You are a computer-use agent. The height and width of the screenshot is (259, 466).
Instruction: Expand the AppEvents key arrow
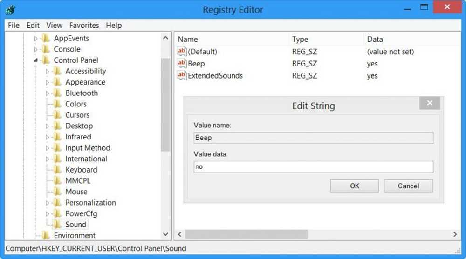click(36, 39)
